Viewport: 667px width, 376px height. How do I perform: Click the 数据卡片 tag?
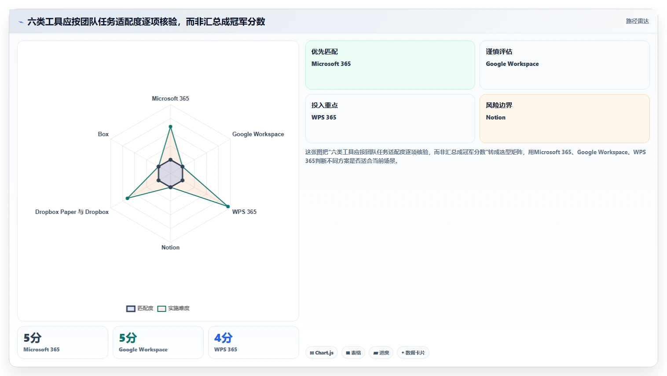(x=413, y=353)
